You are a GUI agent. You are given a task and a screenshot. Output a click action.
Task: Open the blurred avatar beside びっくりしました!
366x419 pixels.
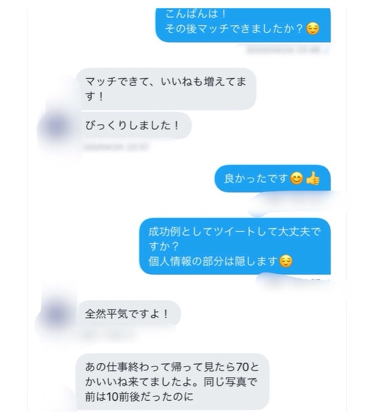(x=57, y=126)
